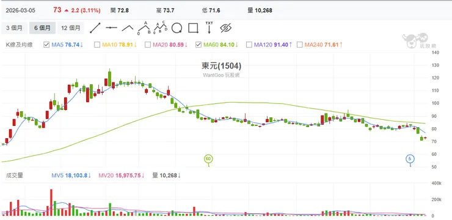Select the circle drawing tool
The height and width of the screenshot is (220, 452).
[177, 28]
